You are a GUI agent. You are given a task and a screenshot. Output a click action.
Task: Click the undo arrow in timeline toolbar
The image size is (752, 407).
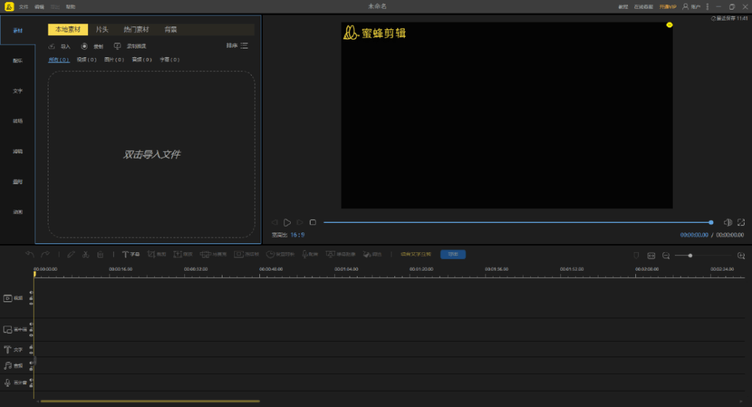[30, 254]
